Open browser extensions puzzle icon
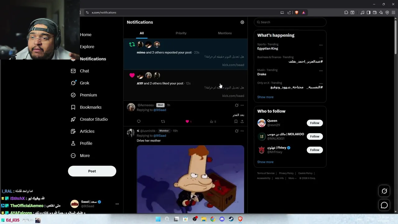The image size is (398, 224). point(346,12)
